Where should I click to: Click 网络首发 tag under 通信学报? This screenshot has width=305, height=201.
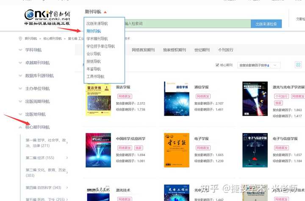click(203, 96)
